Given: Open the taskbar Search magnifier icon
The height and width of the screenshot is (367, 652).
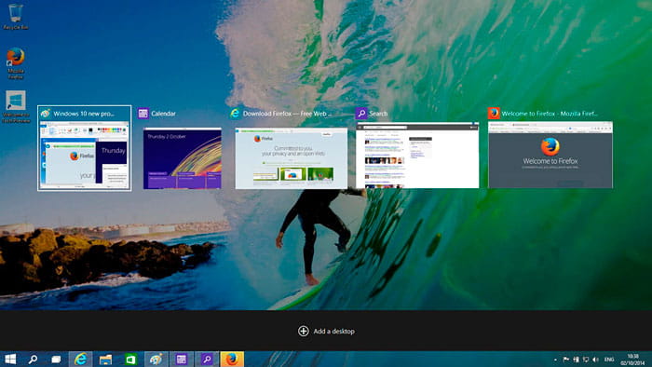Looking at the screenshot, I should point(33,360).
